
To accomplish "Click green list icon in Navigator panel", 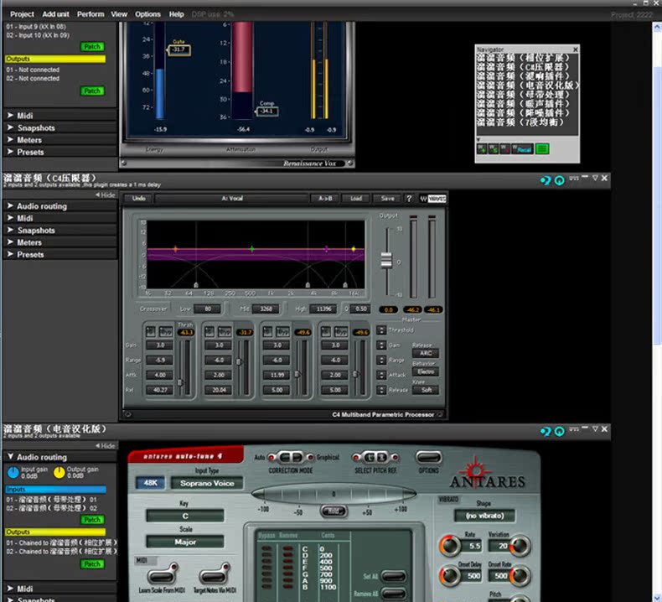I will (542, 149).
